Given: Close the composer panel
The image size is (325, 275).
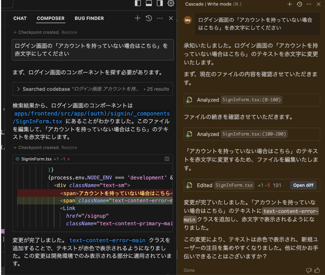Looking at the screenshot, I should click(x=171, y=18).
